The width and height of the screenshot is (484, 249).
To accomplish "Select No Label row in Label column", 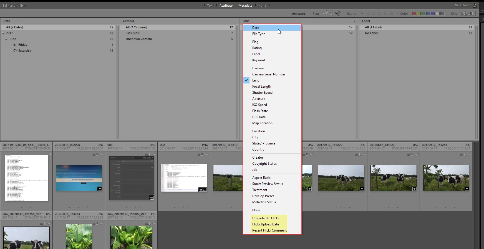I will coord(417,33).
